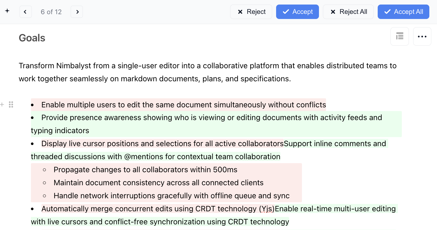Click the added 'Provide presence awareness' bullet
Viewport: 437px width, 230px height.
click(x=211, y=118)
